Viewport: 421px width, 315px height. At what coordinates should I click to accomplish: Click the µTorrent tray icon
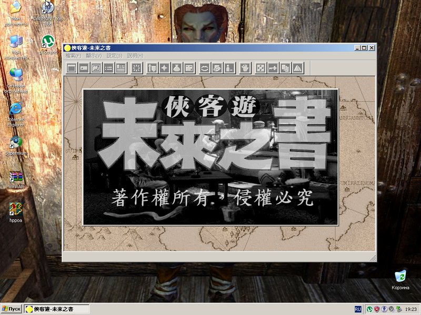coord(370,309)
